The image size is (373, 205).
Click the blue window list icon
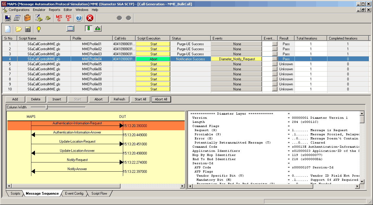(x=70, y=29)
